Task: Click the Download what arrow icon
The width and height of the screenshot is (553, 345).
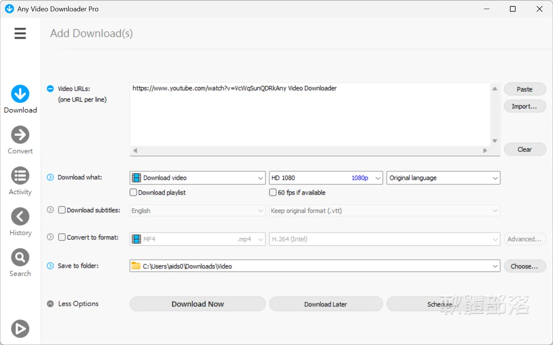Action: coord(50,177)
